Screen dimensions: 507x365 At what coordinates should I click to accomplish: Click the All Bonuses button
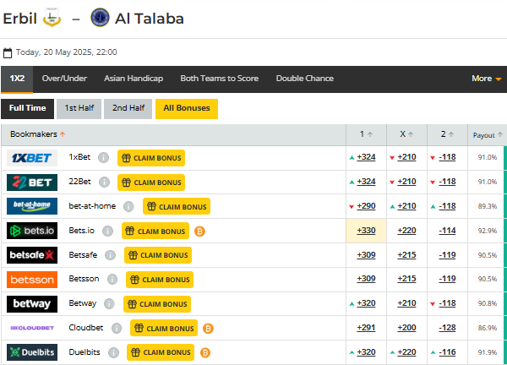click(x=187, y=108)
